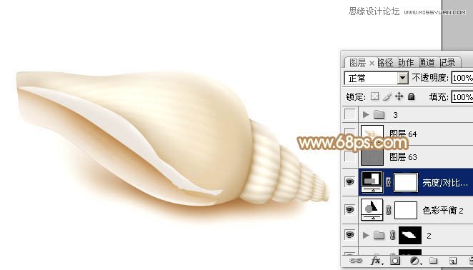The width and height of the screenshot is (473, 270).
Task: Switch to the 路径 tab
Action: pyautogui.click(x=385, y=63)
